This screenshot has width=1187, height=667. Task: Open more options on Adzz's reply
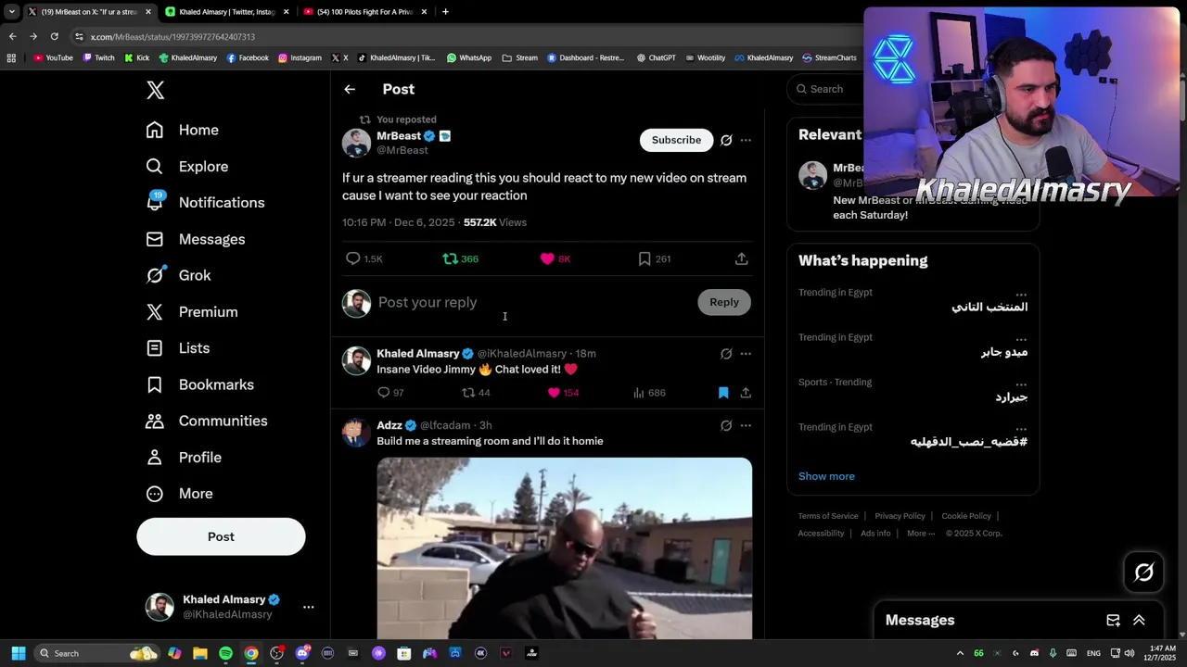[x=746, y=426]
